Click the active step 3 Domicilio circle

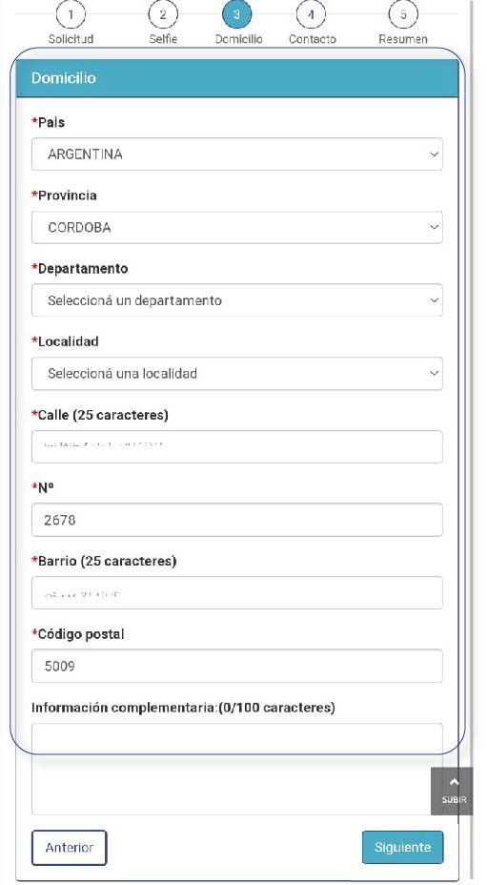click(237, 14)
